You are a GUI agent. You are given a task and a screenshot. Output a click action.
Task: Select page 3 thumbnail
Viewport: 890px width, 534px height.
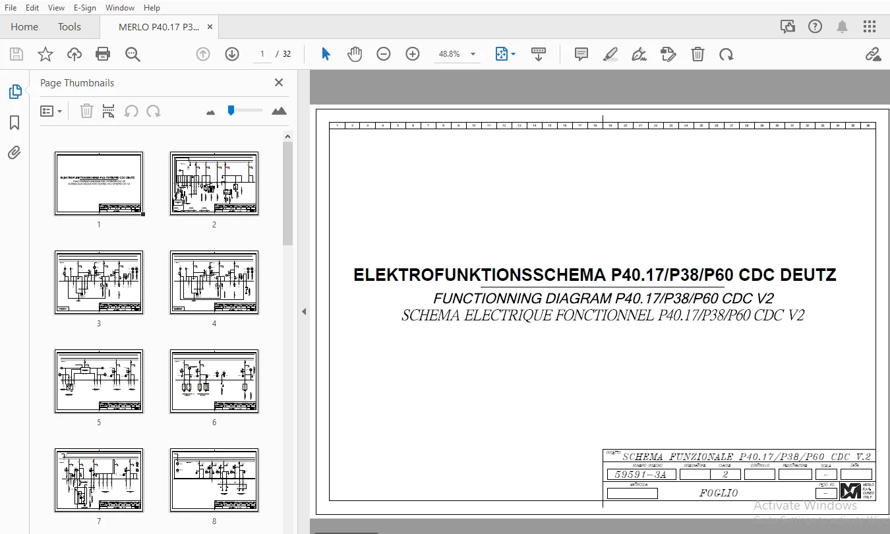tap(99, 282)
